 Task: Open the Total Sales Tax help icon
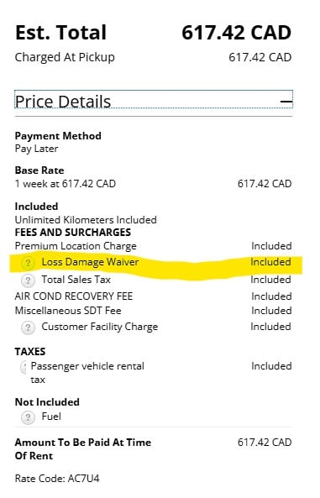(28, 280)
